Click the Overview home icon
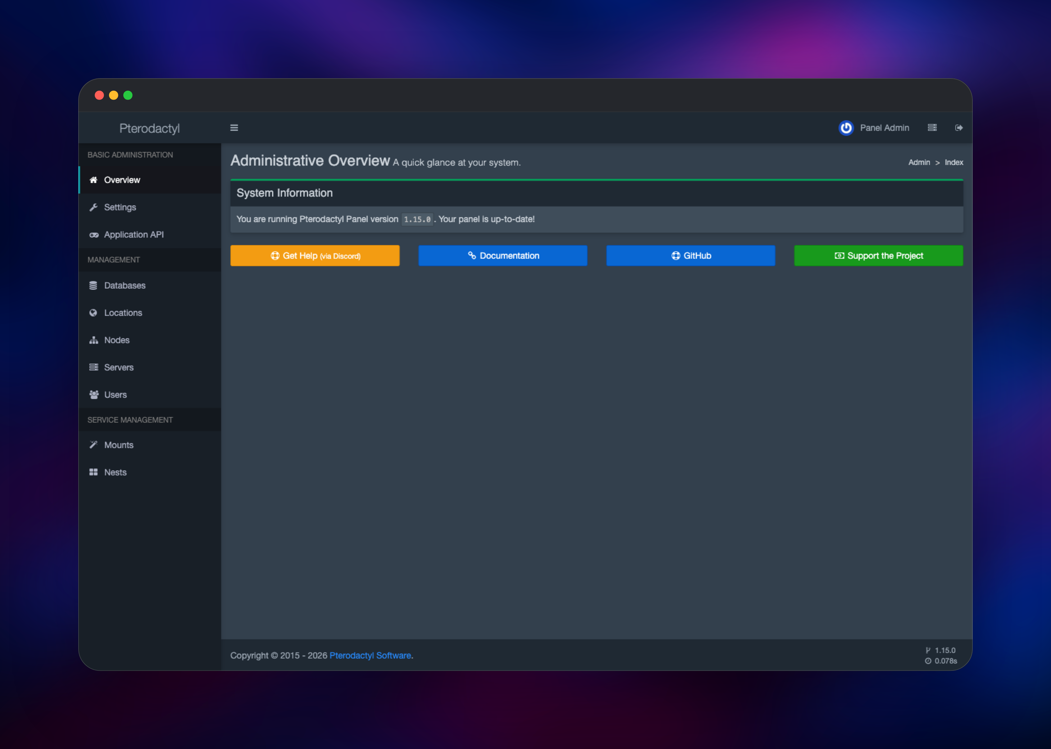Image resolution: width=1051 pixels, height=749 pixels. [x=93, y=180]
